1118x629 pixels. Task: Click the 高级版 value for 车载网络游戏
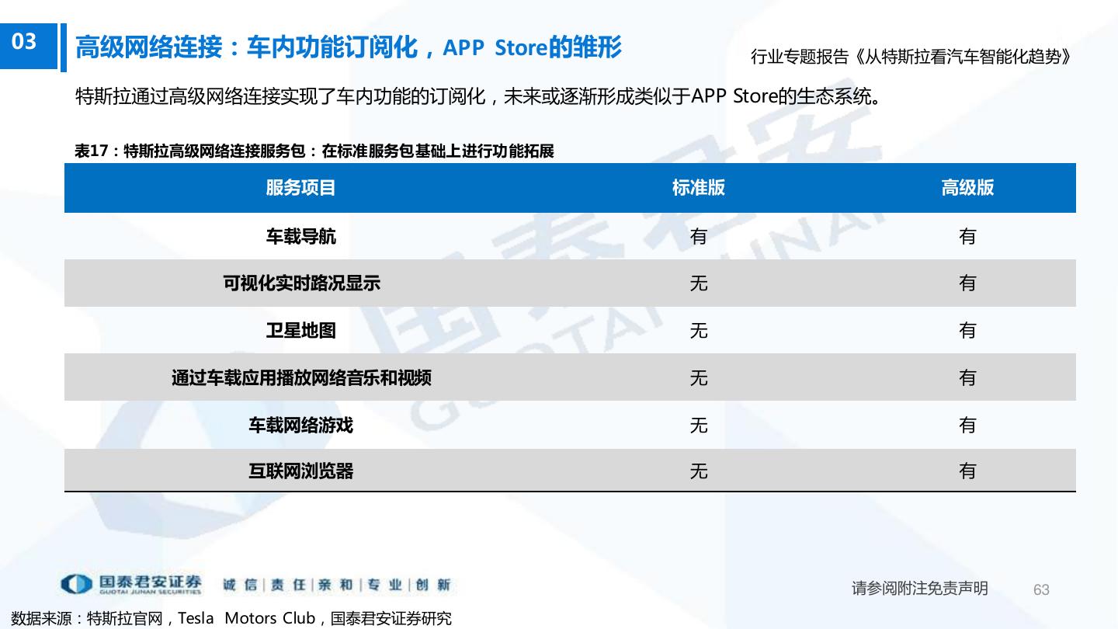(967, 426)
